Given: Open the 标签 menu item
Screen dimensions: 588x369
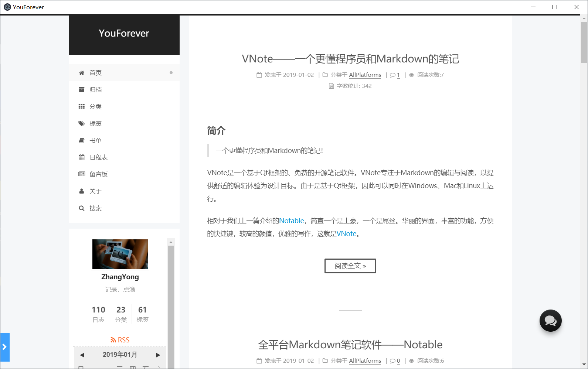Looking at the screenshot, I should (124, 123).
